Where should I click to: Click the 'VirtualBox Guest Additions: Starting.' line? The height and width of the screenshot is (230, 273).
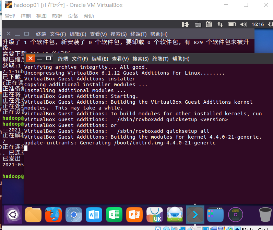pyautogui.click(x=81, y=96)
